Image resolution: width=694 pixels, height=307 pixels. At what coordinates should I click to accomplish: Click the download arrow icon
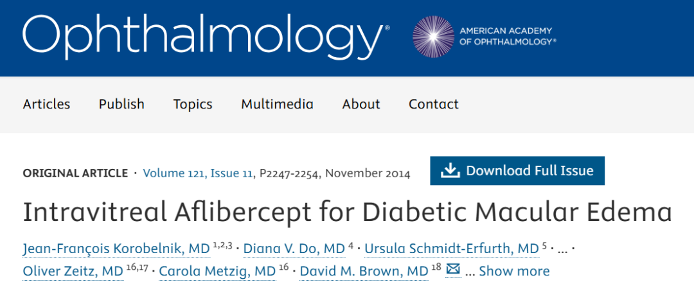[x=450, y=171]
